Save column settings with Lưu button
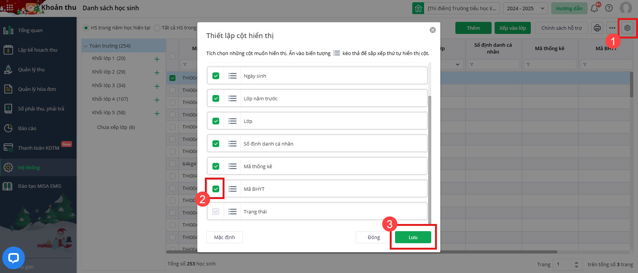Image resolution: width=638 pixels, height=273 pixels. [x=413, y=237]
